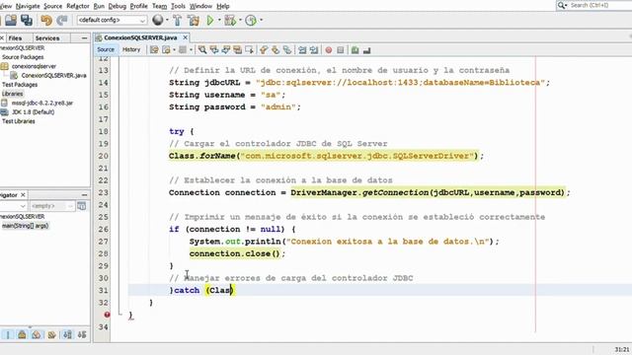Image resolution: width=632 pixels, height=355 pixels.
Task: Open the Tools menu
Action: click(x=178, y=6)
